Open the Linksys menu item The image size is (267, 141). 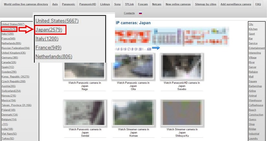point(105,4)
